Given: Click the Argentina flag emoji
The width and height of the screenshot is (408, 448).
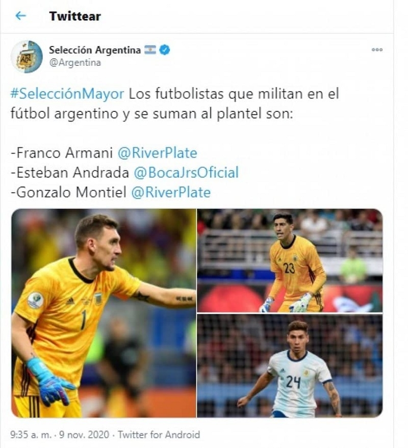Looking at the screenshot, I should tap(150, 50).
